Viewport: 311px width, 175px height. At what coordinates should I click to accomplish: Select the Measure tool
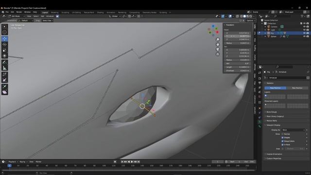(4, 68)
